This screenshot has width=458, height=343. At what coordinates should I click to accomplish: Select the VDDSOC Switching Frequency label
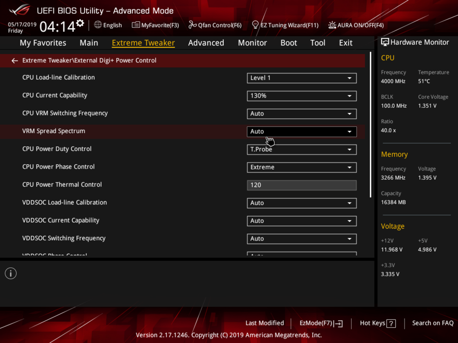tap(63, 238)
